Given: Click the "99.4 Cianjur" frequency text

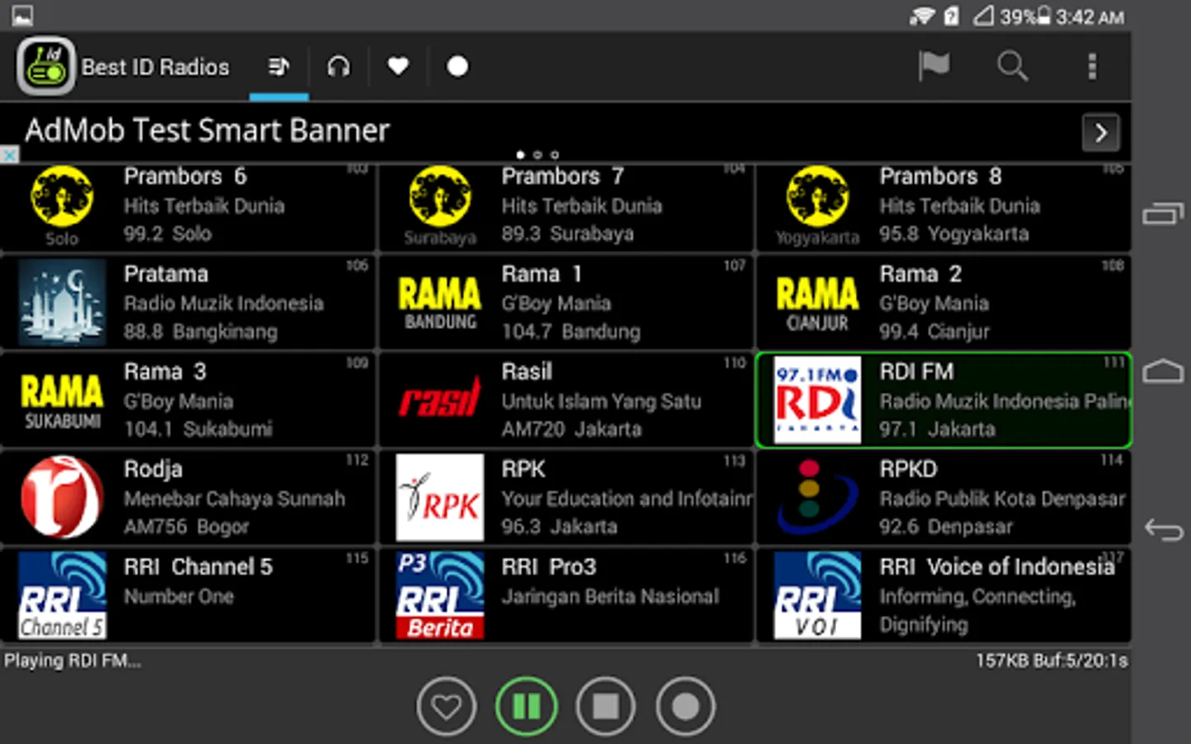Looking at the screenshot, I should [x=935, y=331].
